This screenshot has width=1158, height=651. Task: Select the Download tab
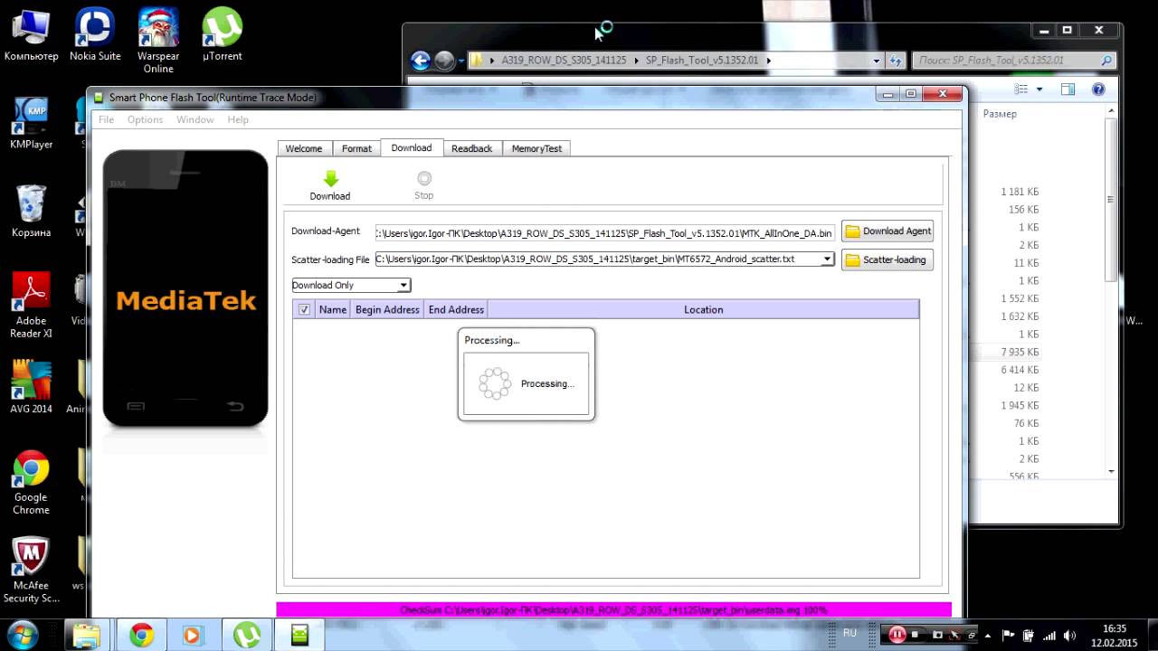412,147
